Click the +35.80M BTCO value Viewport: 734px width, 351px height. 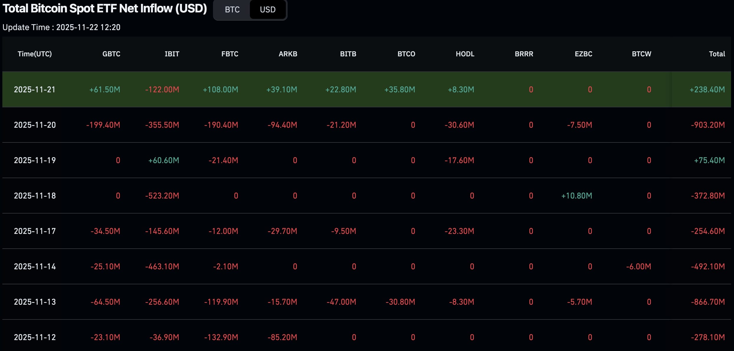[400, 90]
